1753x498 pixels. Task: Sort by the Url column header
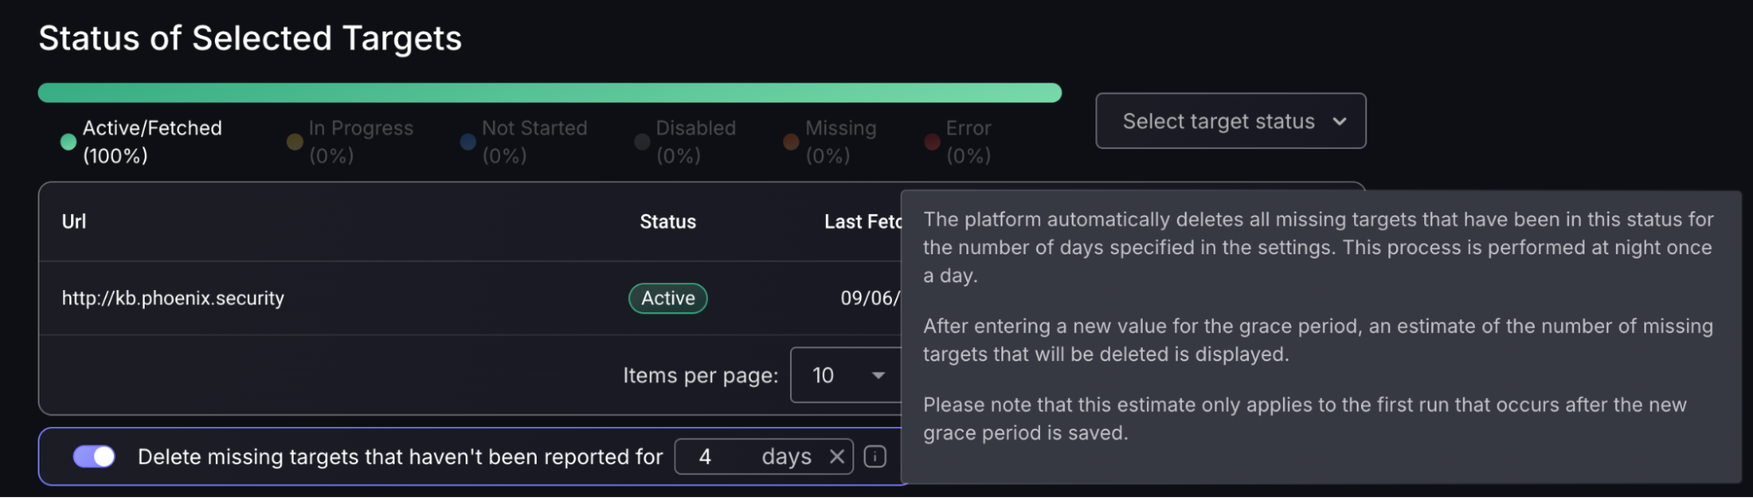point(74,222)
